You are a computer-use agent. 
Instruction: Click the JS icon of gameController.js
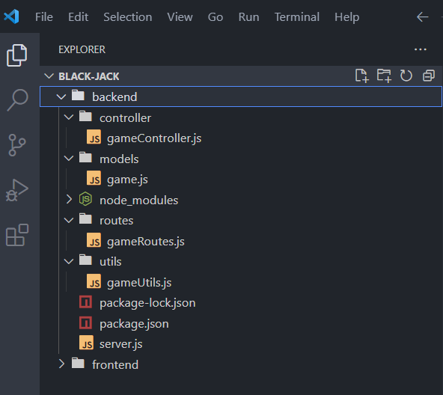point(94,137)
